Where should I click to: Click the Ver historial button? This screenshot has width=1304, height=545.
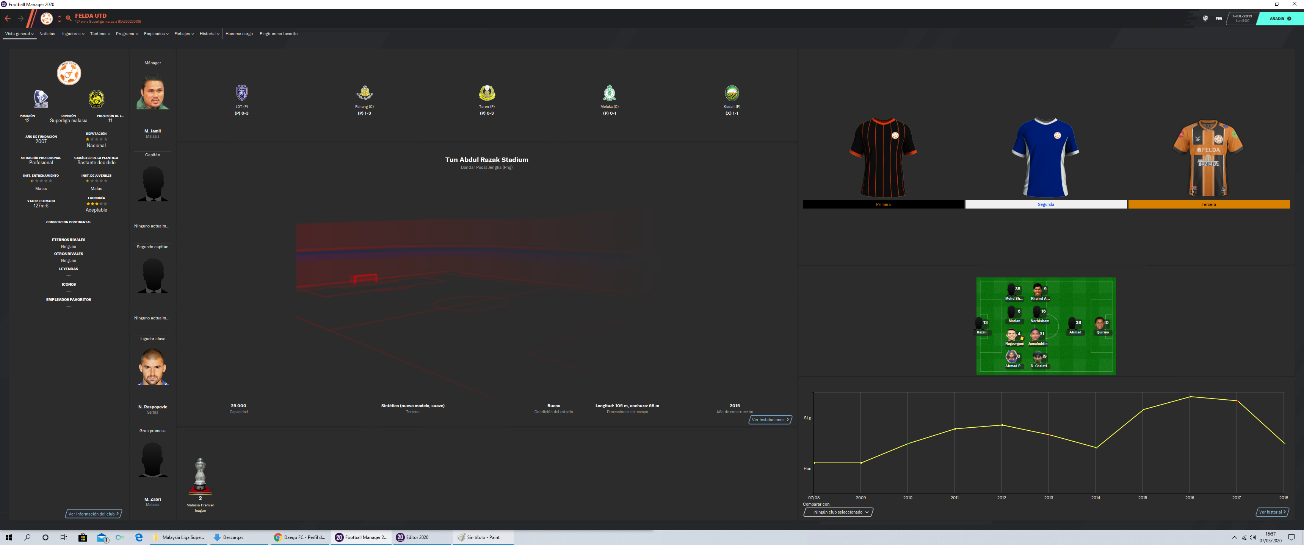click(x=1272, y=512)
